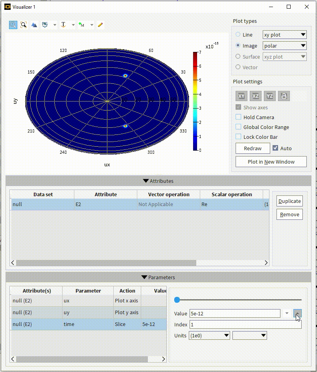The height and width of the screenshot is (372, 317).
Task: Uncheck the Auto redraw checkbox
Action: (x=275, y=148)
